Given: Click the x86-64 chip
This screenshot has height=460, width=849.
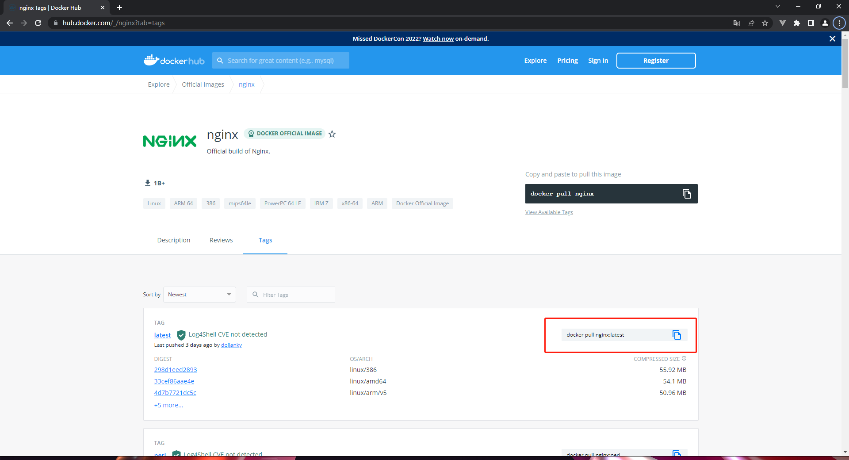Looking at the screenshot, I should [350, 203].
